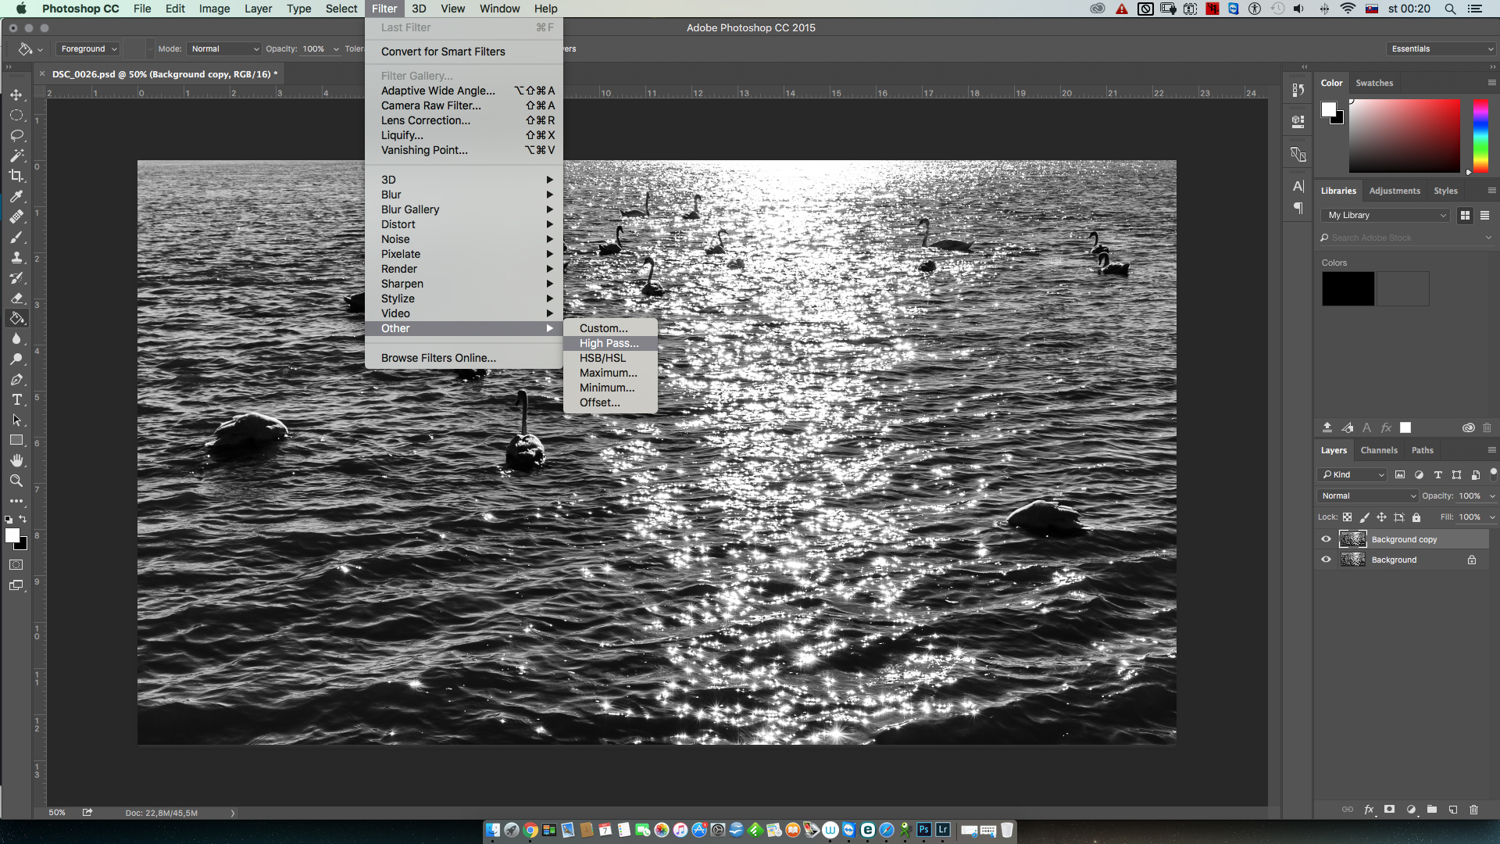Select the Hand tool

click(x=16, y=460)
